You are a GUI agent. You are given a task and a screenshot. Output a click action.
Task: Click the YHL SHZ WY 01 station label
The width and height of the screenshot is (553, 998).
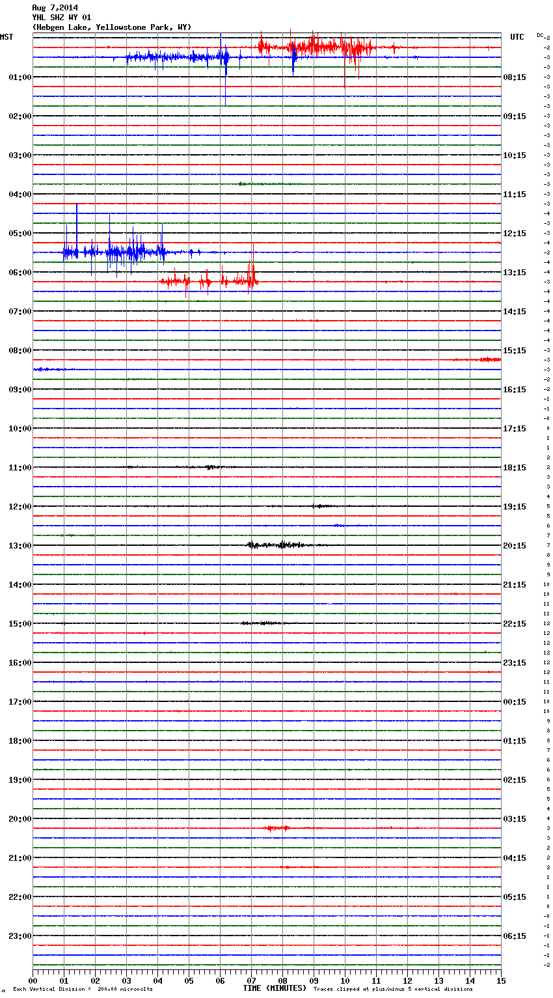pyautogui.click(x=62, y=18)
